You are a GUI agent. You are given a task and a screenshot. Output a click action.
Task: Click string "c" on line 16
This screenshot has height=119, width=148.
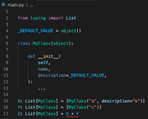93,107
